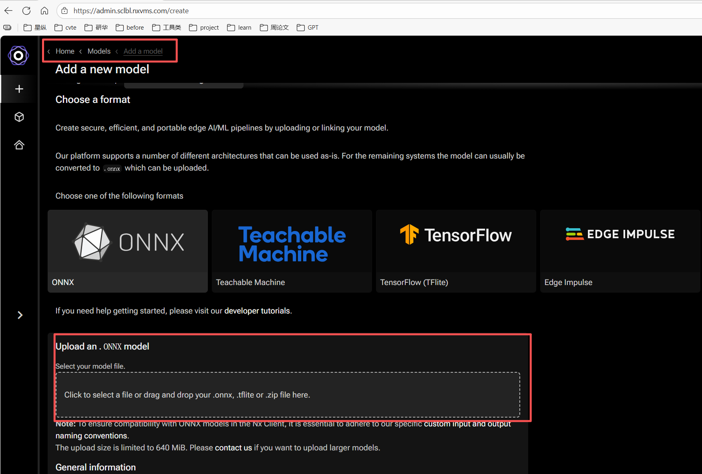The image size is (702, 474).
Task: Click the file upload drop zone
Action: [288, 395]
